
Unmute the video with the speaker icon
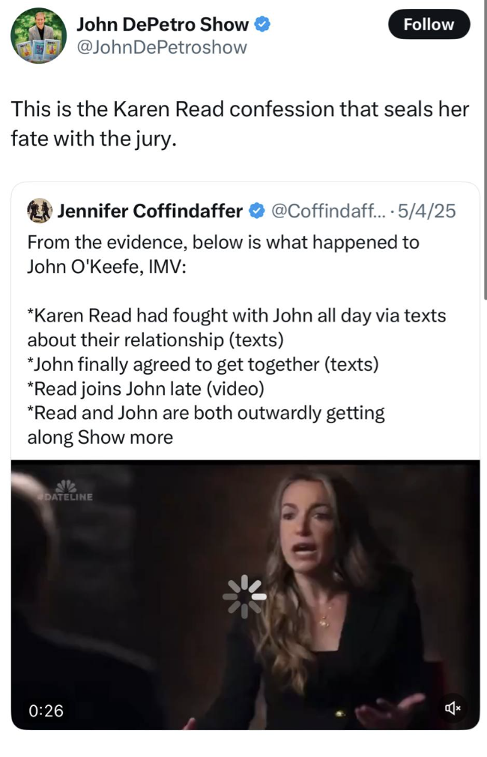(453, 707)
